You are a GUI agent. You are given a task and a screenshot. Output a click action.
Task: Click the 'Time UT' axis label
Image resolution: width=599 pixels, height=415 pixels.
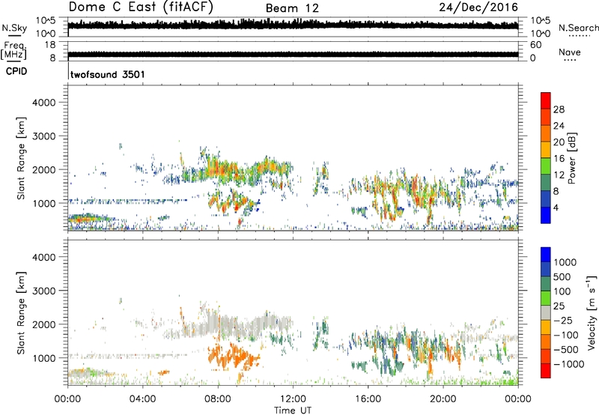pyautogui.click(x=293, y=410)
